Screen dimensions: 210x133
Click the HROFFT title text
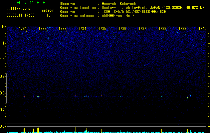(34, 3)
